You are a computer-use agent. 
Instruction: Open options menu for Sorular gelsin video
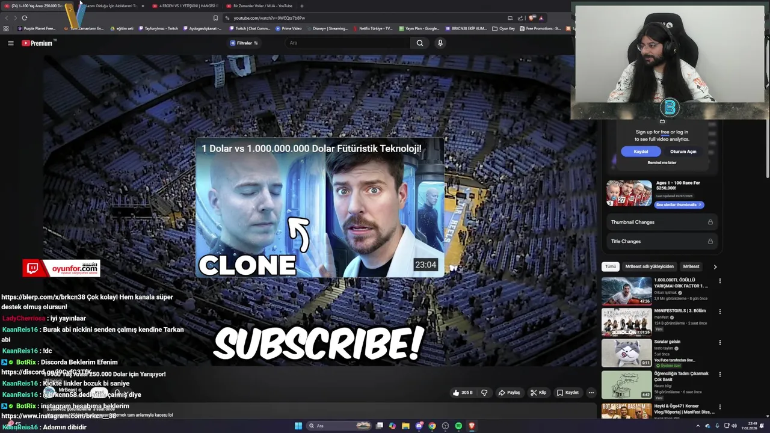[719, 343]
